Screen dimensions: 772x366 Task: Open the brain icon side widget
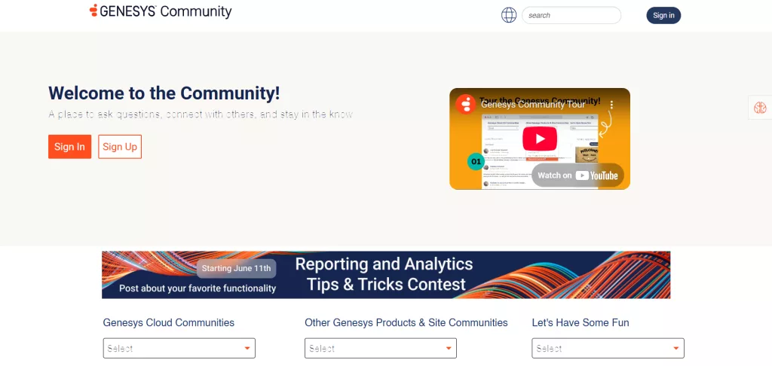point(760,107)
